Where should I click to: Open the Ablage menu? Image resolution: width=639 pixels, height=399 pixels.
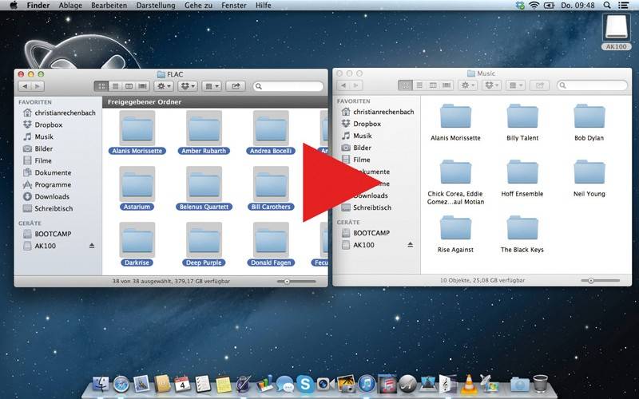pos(70,6)
